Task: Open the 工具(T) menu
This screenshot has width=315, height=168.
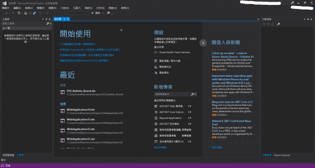Action: pos(77,8)
